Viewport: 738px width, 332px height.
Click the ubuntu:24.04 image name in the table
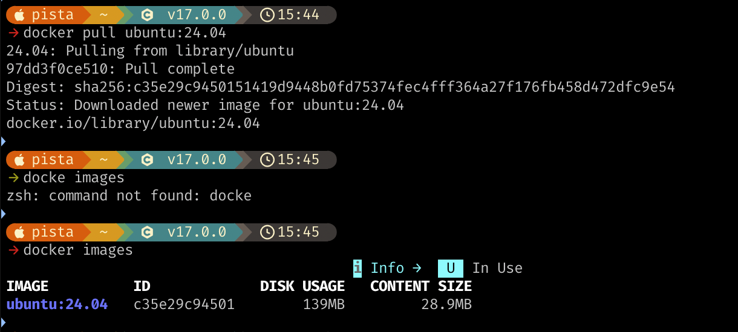57,304
